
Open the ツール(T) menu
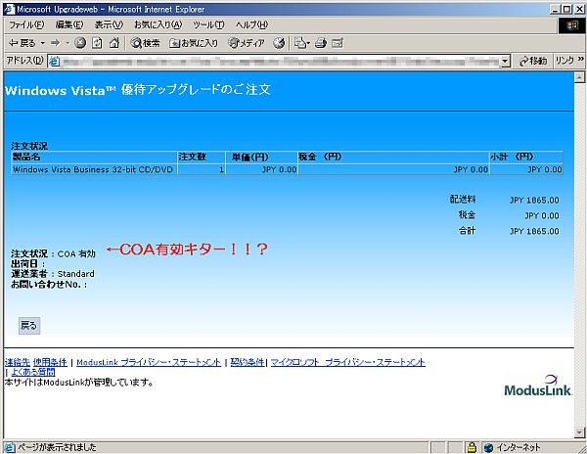click(208, 24)
